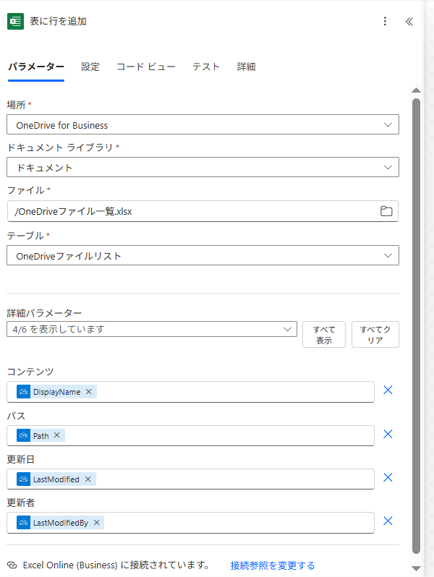Switch to the 設定 tab
Viewport: 434px width, 577px height.
click(90, 67)
